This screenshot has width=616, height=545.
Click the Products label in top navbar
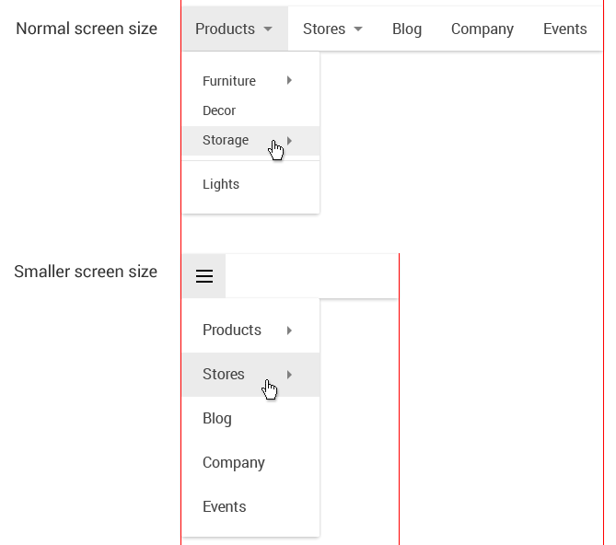[225, 29]
